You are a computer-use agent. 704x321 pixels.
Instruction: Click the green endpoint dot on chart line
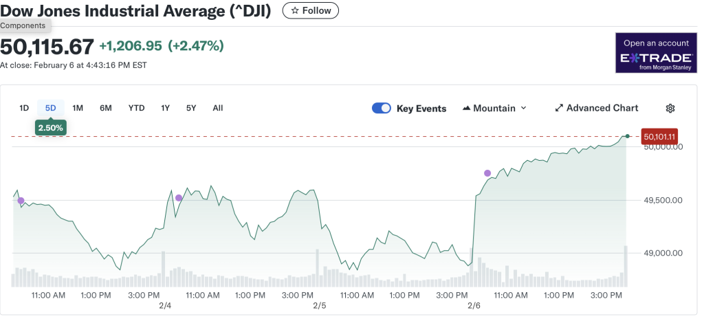[627, 136]
